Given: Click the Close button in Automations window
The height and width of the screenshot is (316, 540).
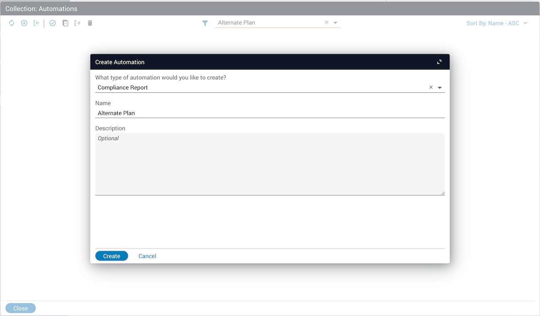Looking at the screenshot, I should pyautogui.click(x=20, y=309).
